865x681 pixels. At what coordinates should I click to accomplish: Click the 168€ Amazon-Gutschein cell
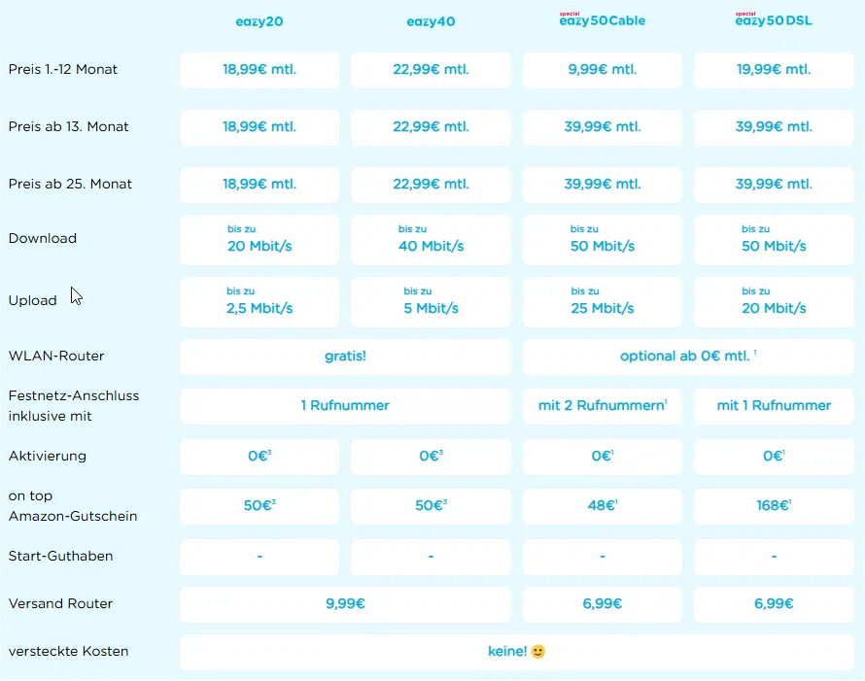pos(773,506)
